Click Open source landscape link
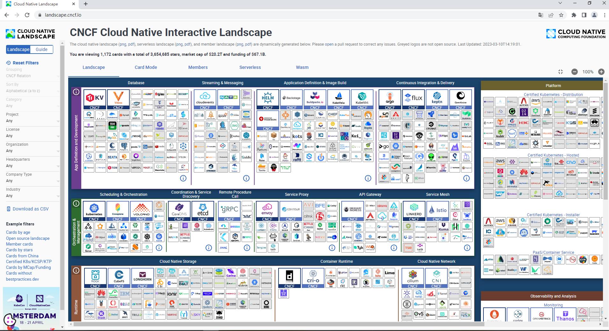The height and width of the screenshot is (331, 609). [x=28, y=238]
